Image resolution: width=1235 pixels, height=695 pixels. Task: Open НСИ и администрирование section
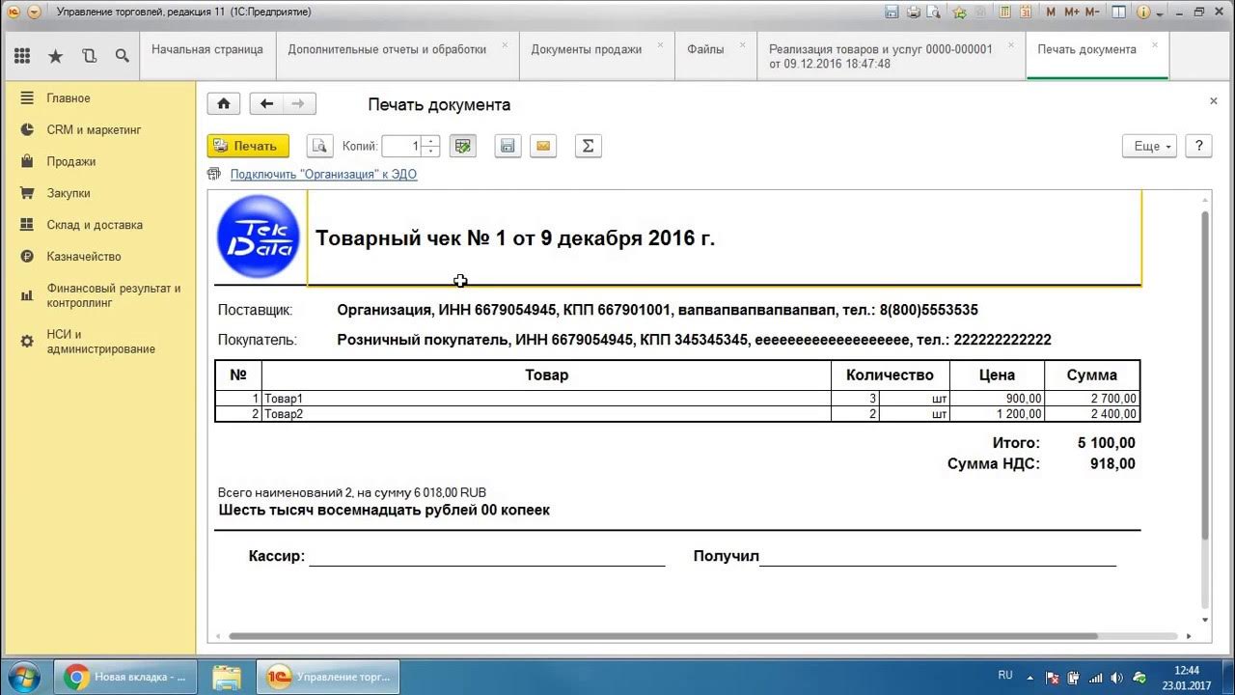pos(99,342)
